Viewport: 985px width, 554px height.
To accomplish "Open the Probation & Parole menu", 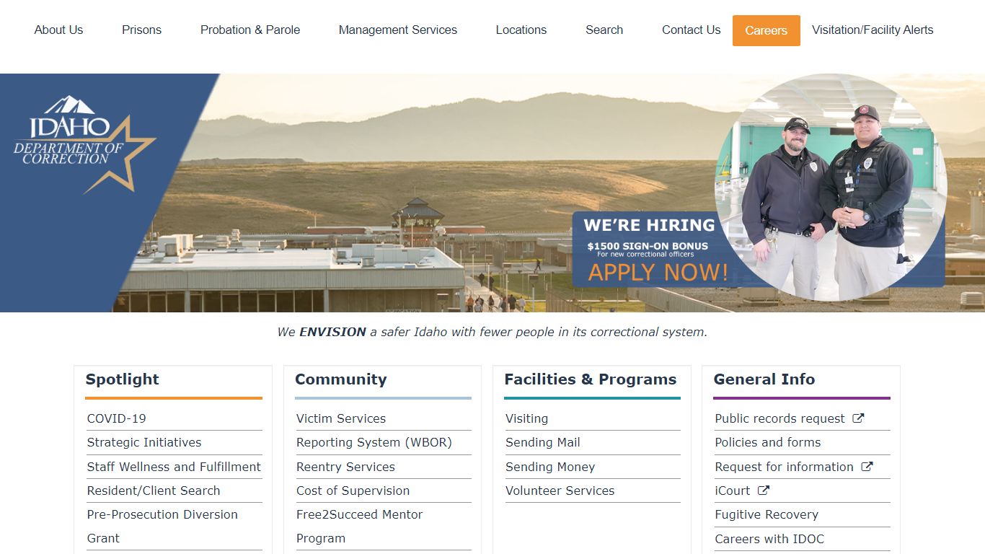I will coord(250,30).
